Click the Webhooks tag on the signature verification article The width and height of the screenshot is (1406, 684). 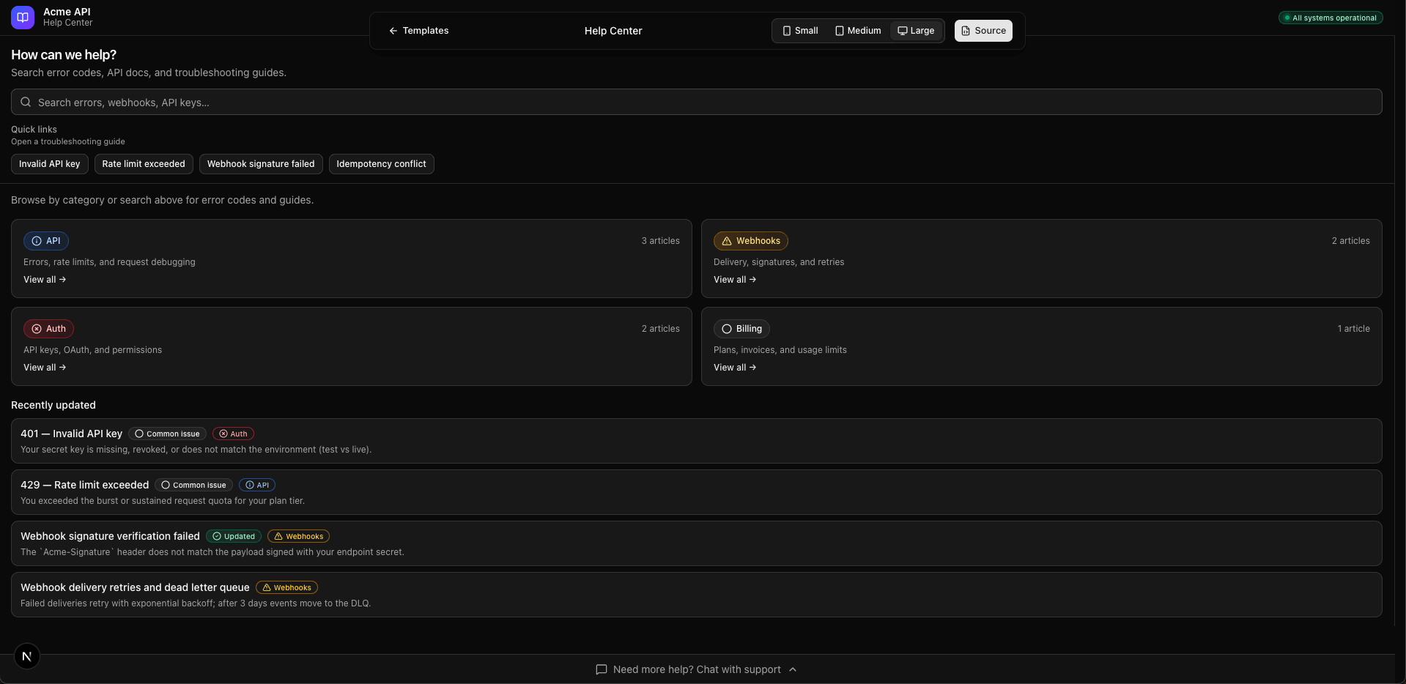click(x=298, y=536)
